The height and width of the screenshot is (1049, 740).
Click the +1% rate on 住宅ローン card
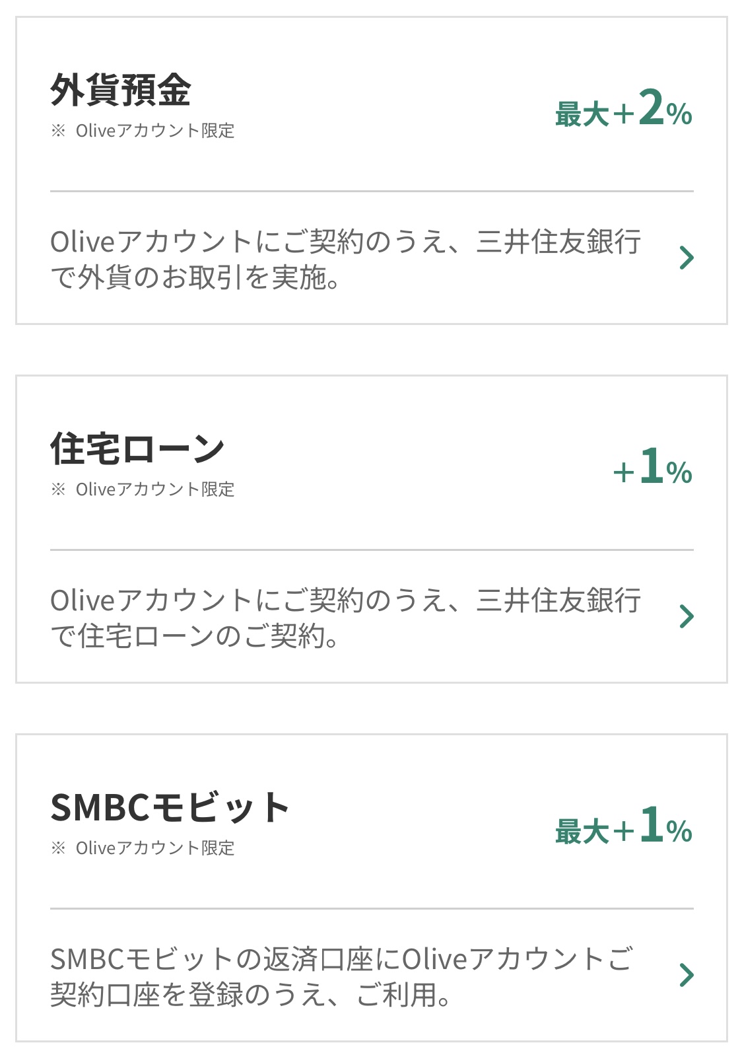click(652, 468)
